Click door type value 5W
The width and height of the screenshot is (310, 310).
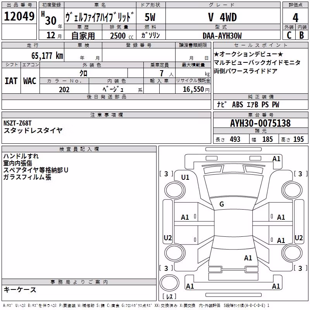tap(150, 17)
